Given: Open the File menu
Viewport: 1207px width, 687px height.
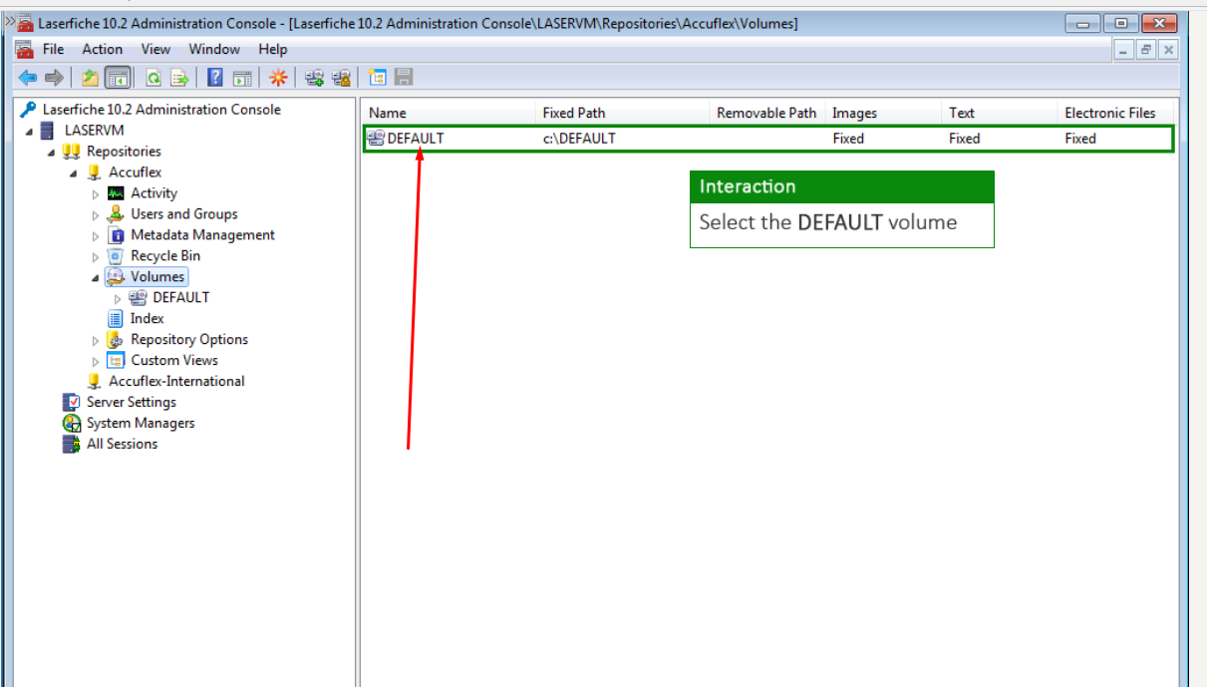Looking at the screenshot, I should pyautogui.click(x=54, y=49).
